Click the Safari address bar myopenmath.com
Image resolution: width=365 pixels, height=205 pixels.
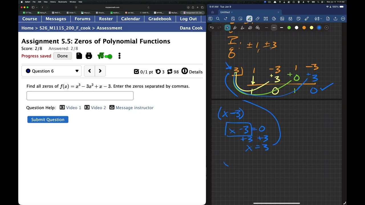[x=112, y=7]
